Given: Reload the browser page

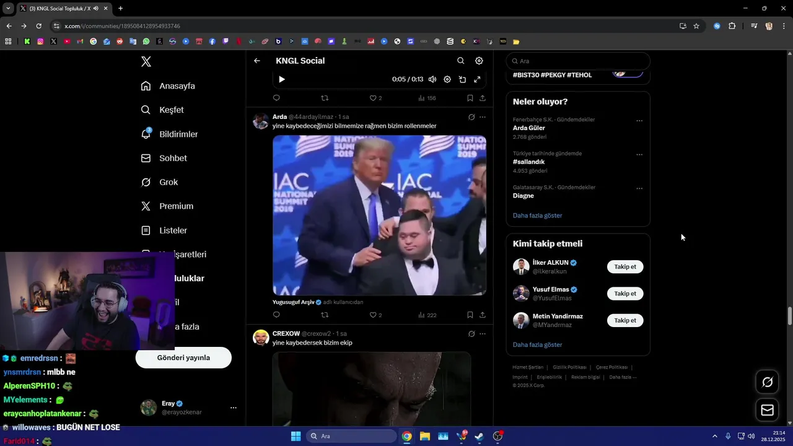Looking at the screenshot, I should click(38, 26).
